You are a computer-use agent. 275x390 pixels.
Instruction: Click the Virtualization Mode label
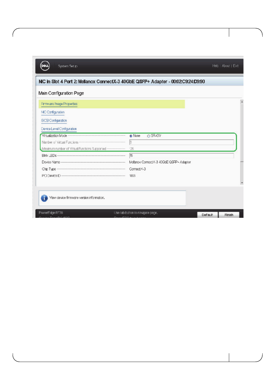point(54,136)
